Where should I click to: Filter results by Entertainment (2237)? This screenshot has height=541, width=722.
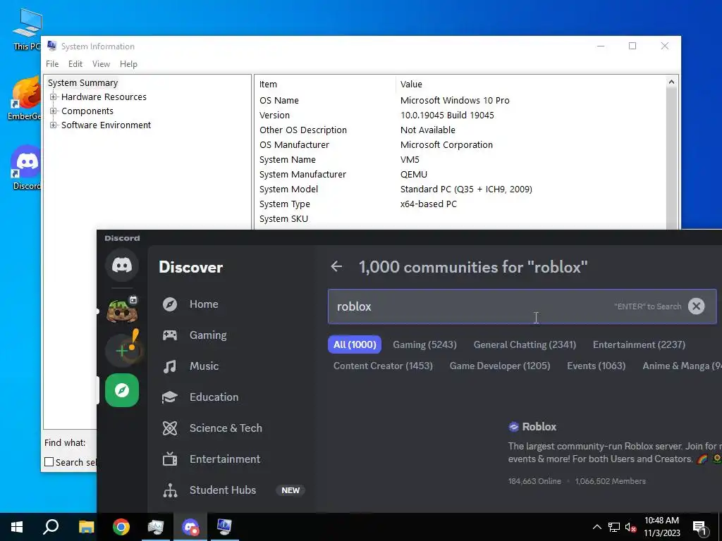[x=639, y=344]
